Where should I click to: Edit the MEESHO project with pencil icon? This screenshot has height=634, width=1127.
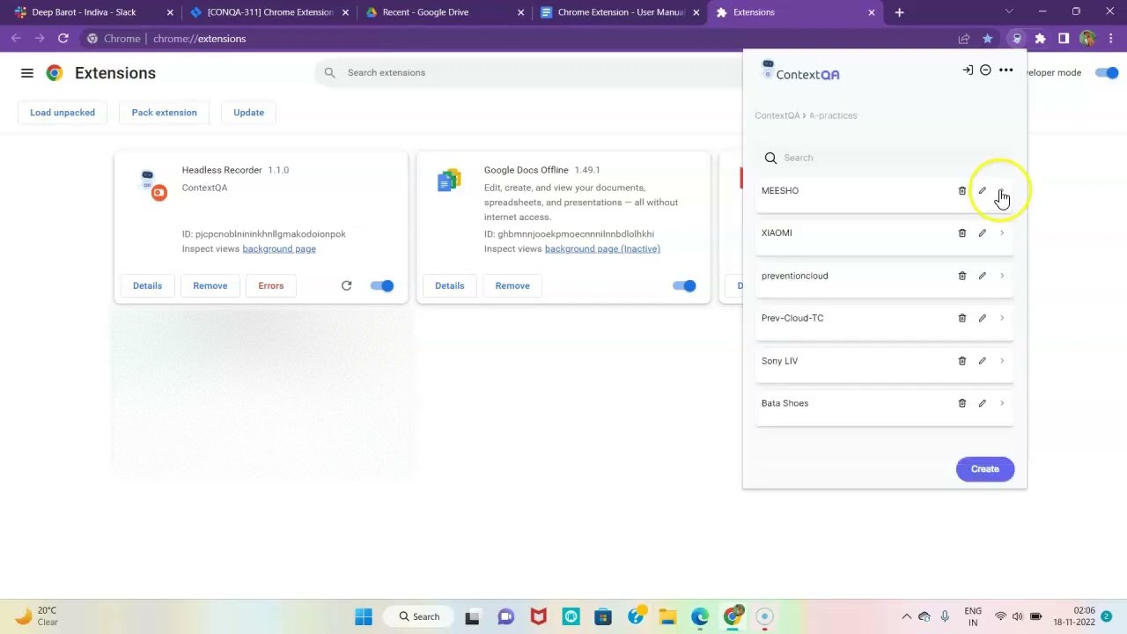(982, 190)
